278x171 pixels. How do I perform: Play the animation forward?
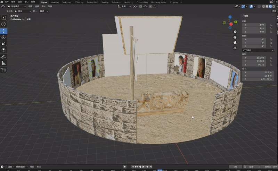coord(143,167)
